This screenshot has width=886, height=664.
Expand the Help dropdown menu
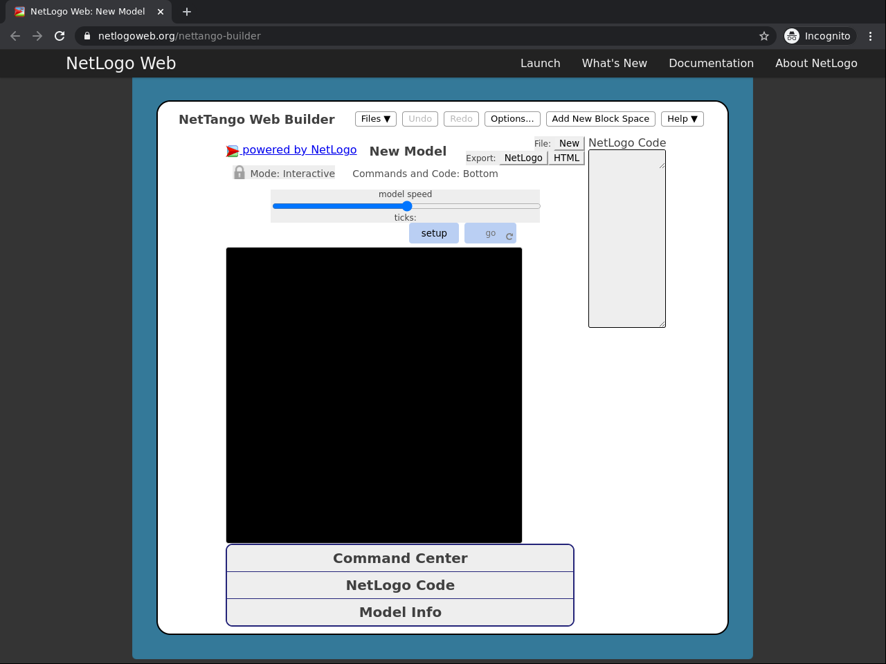(682, 119)
